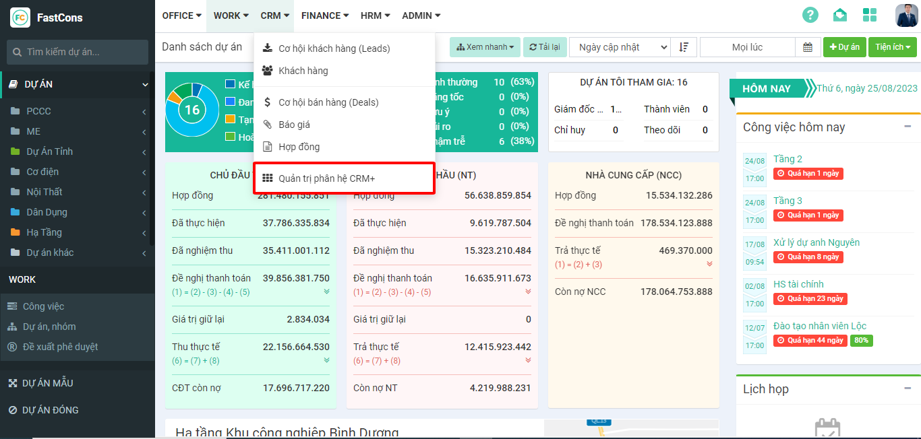This screenshot has width=921, height=439.
Task: Open the calendar date picker icon
Action: (808, 47)
